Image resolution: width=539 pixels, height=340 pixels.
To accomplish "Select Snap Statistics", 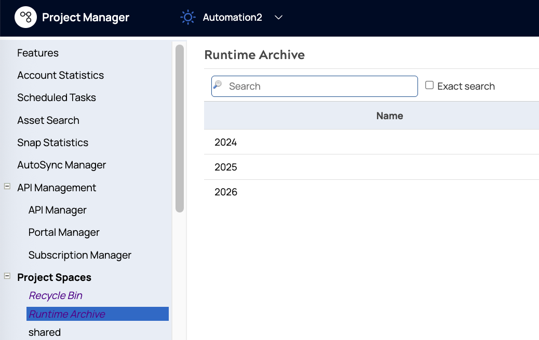I will click(x=52, y=143).
